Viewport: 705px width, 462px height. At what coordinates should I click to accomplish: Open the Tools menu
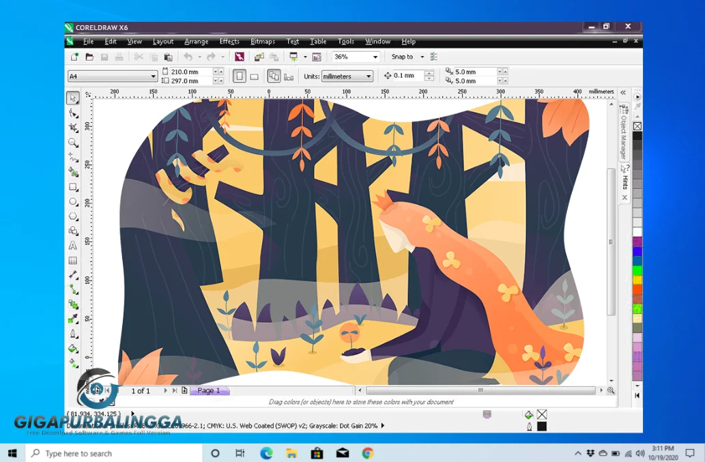pos(346,42)
